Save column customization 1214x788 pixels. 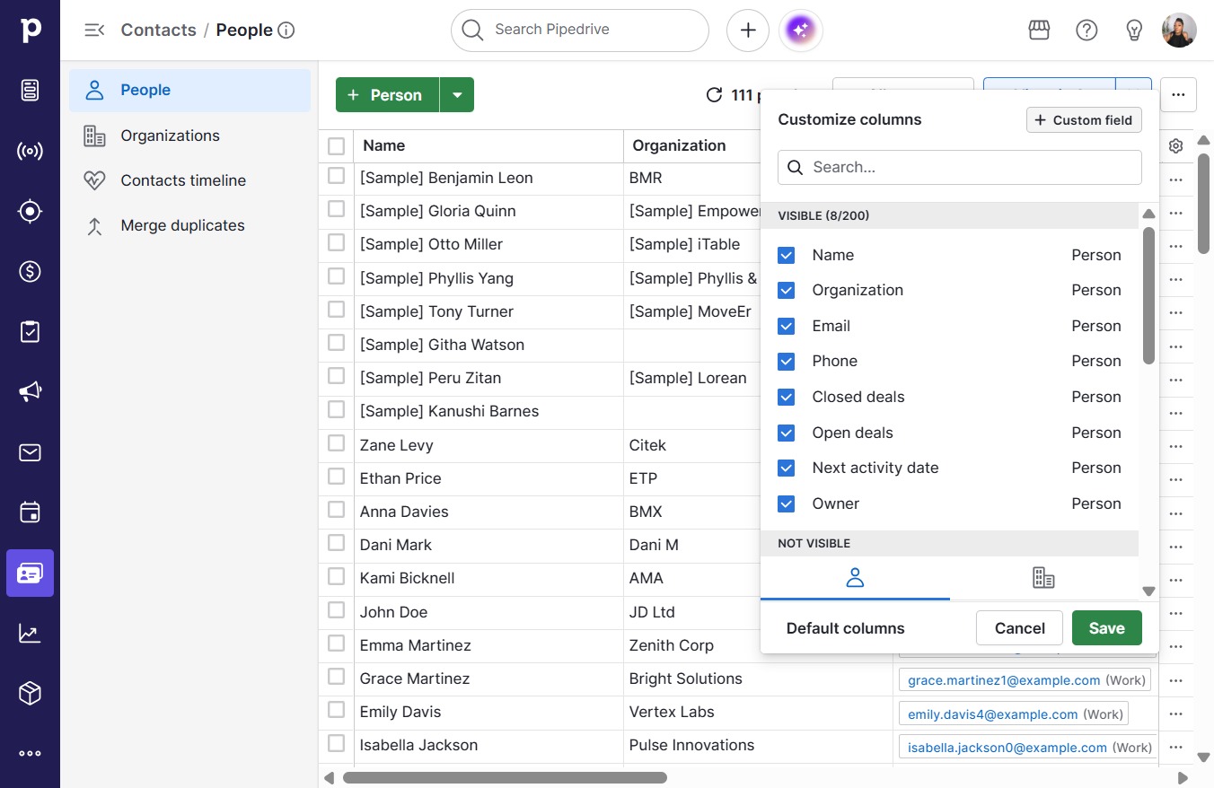point(1106,628)
